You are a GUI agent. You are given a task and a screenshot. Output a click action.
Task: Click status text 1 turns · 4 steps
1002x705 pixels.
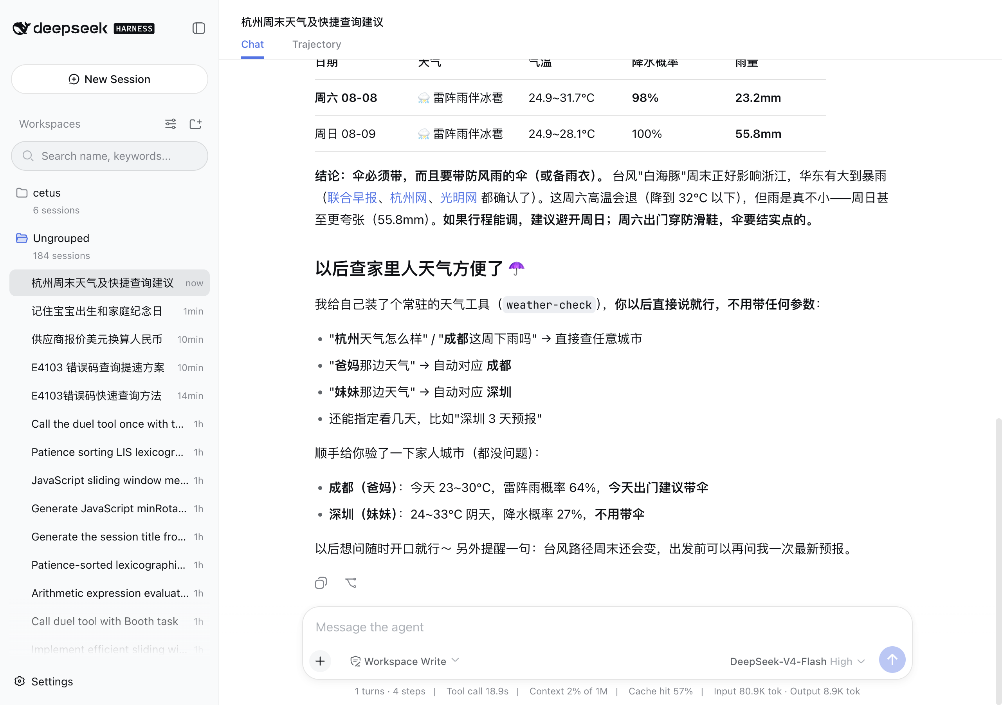390,691
